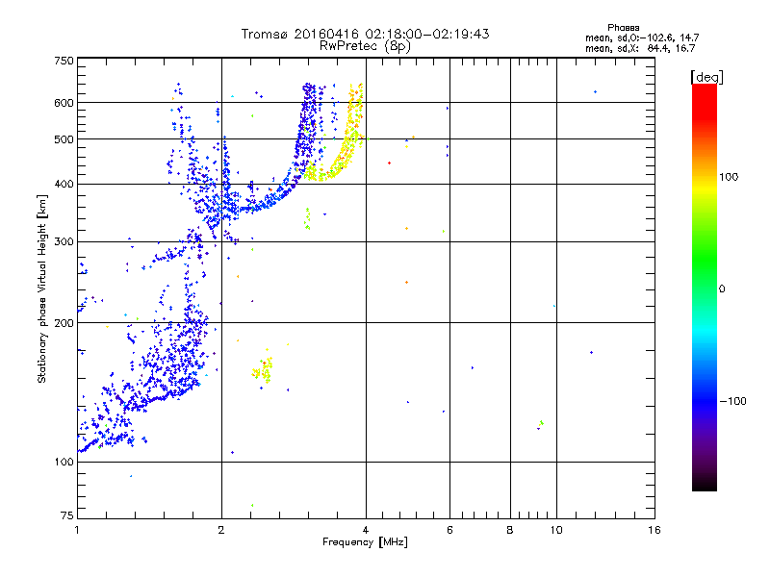The width and height of the screenshot is (770, 577).
Task: Click the "4" frequency axis label
Action: [x=366, y=530]
